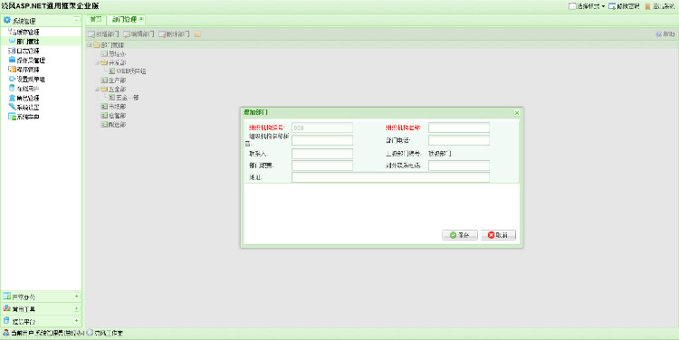Viewport: 679px width, 340px height.
Task: Click 退出系统 to log out
Action: point(660,6)
